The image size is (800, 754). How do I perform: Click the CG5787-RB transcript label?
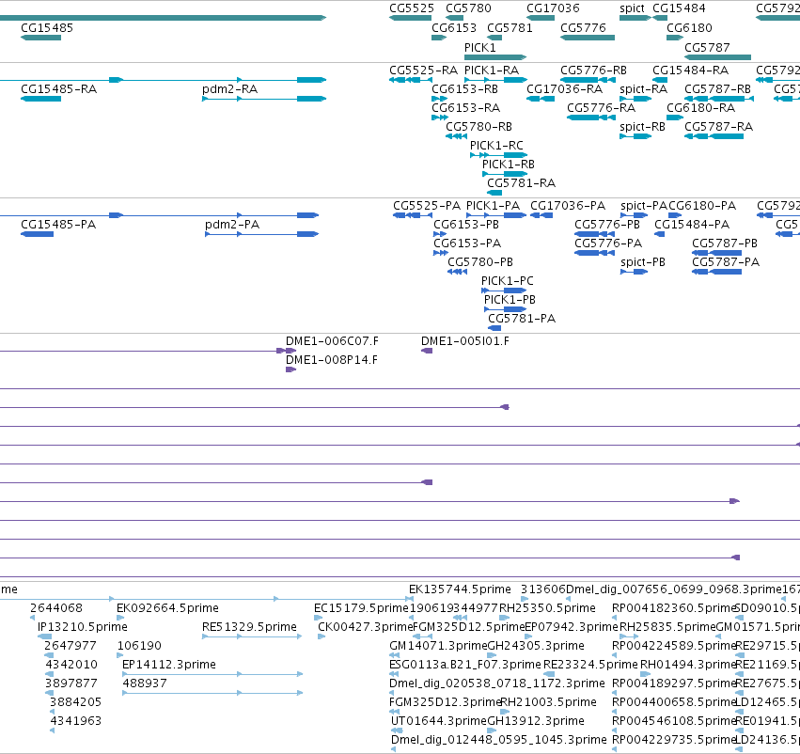click(x=718, y=88)
